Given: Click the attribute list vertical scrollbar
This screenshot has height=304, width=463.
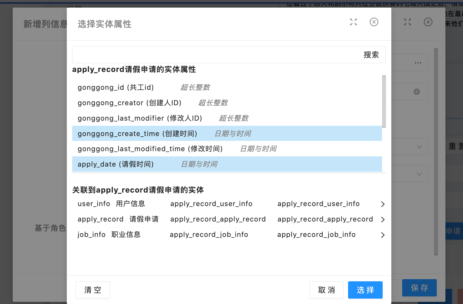Looking at the screenshot, I should pos(384,101).
